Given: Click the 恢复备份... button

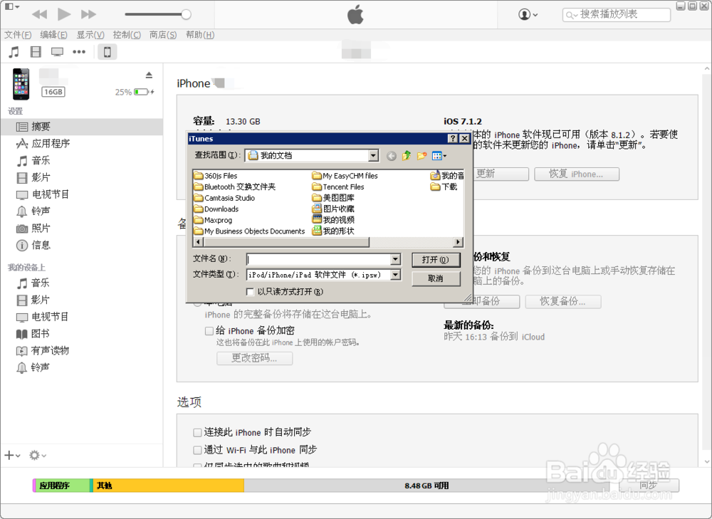Looking at the screenshot, I should pos(563,301).
